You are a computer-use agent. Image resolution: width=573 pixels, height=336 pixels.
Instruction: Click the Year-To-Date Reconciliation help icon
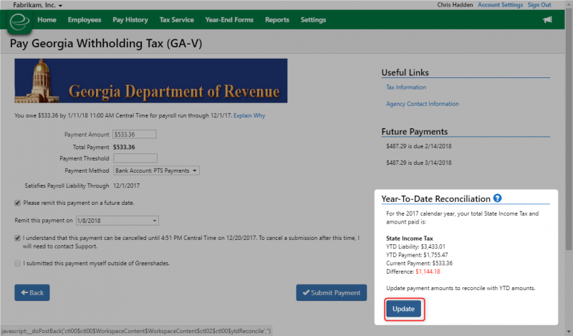(497, 198)
